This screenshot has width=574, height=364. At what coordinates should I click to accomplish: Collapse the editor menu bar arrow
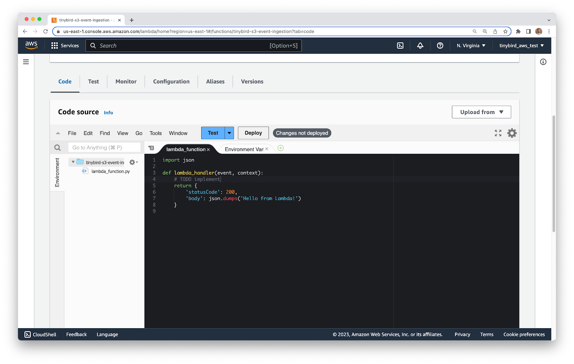tap(58, 133)
